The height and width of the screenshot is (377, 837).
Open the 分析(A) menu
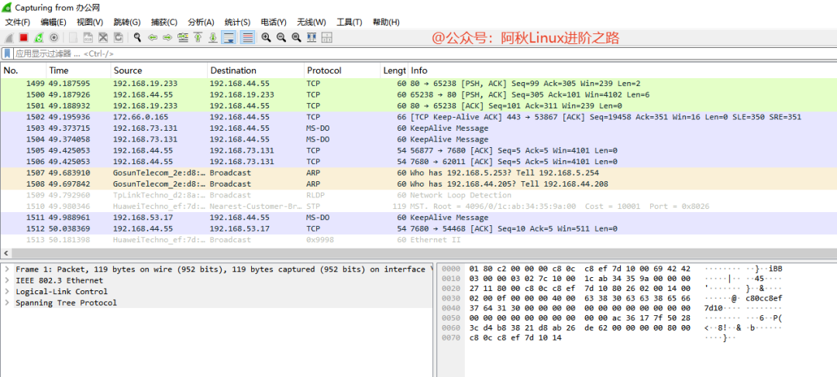click(201, 22)
